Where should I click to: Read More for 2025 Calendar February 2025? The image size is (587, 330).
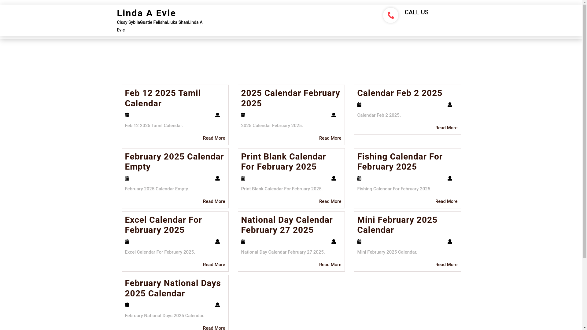click(330, 138)
